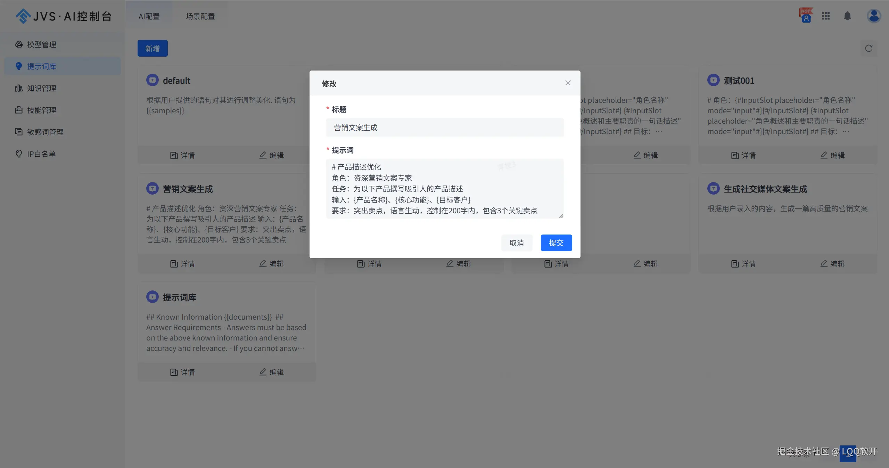Switch to the 场景配置 tab

[200, 16]
